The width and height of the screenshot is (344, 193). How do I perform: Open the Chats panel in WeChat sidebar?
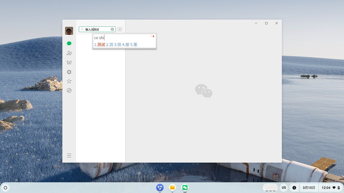pos(69,44)
